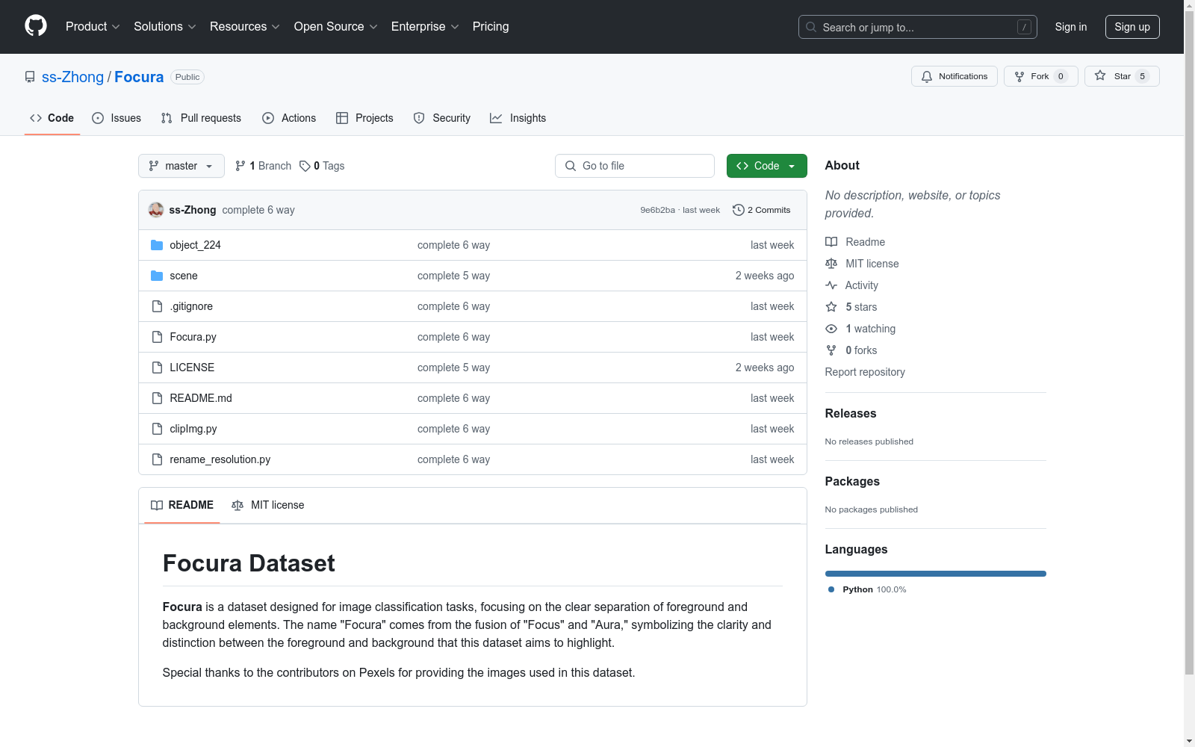
Task: Open the Pull requests tab
Action: (201, 118)
